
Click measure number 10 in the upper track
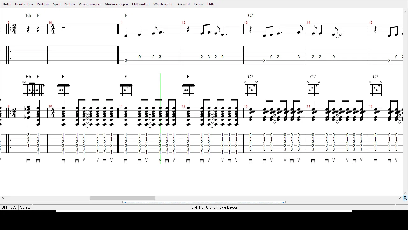coord(50,23)
